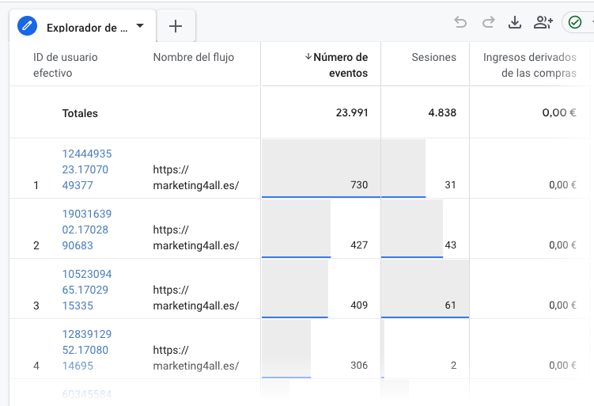Click marketing4all.es flow name in row 1
Viewport: 594px width, 406px height.
point(196,177)
